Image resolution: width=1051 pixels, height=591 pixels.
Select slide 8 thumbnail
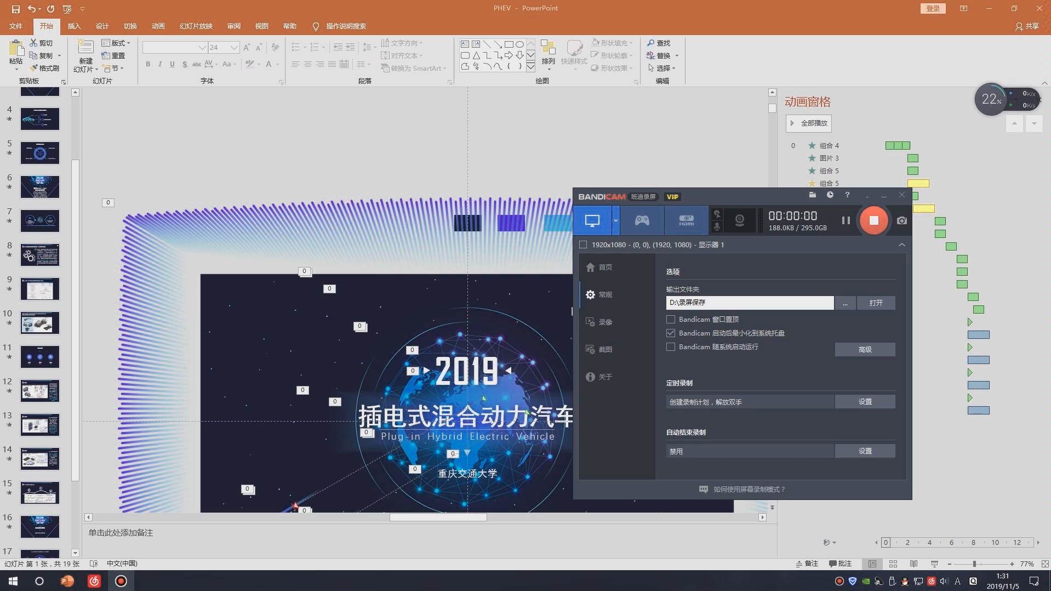(x=40, y=255)
